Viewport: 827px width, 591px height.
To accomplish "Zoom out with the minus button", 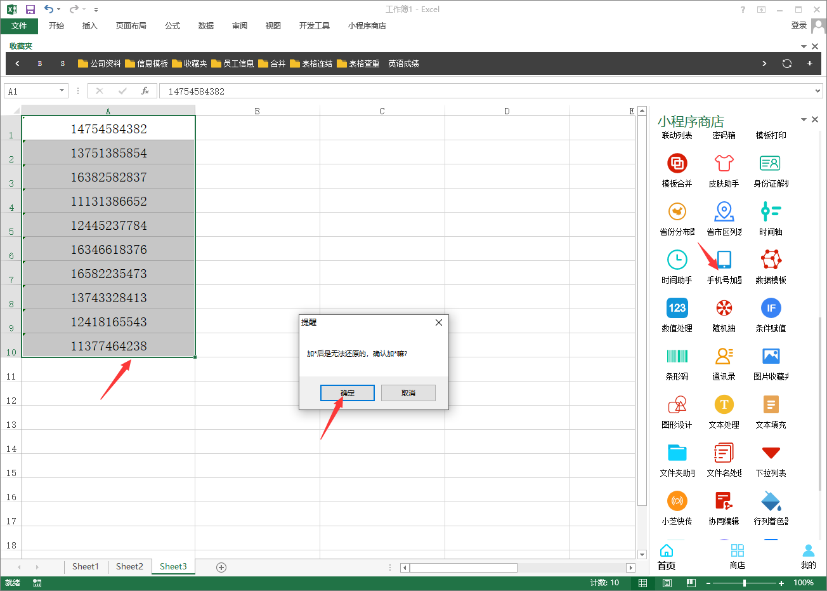I will tap(708, 583).
